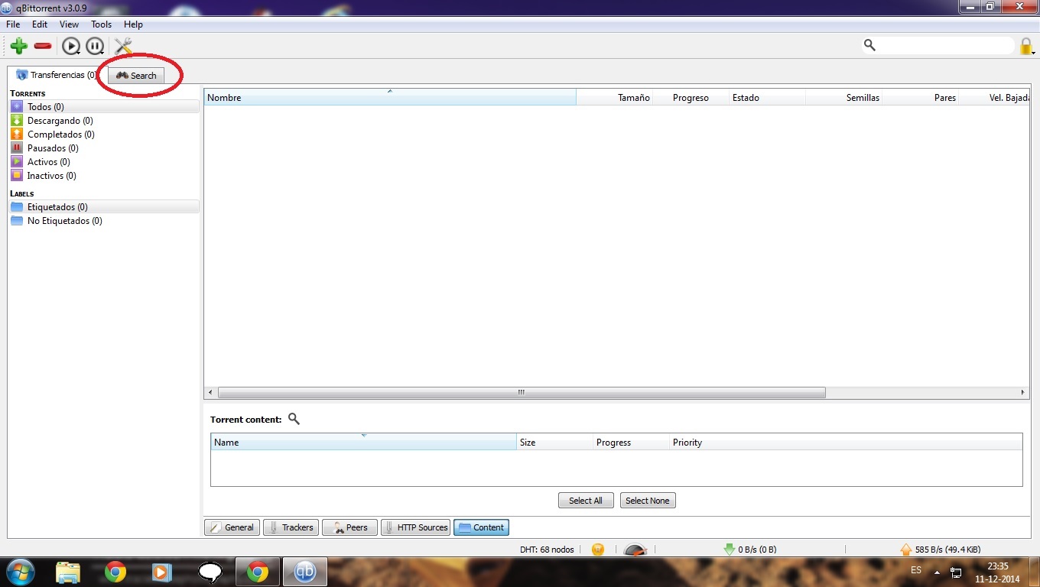Open the media player taskbar icon
Viewport: 1040px width, 587px height.
[x=161, y=572]
